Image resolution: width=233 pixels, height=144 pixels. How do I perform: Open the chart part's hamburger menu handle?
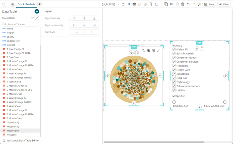[134, 47]
